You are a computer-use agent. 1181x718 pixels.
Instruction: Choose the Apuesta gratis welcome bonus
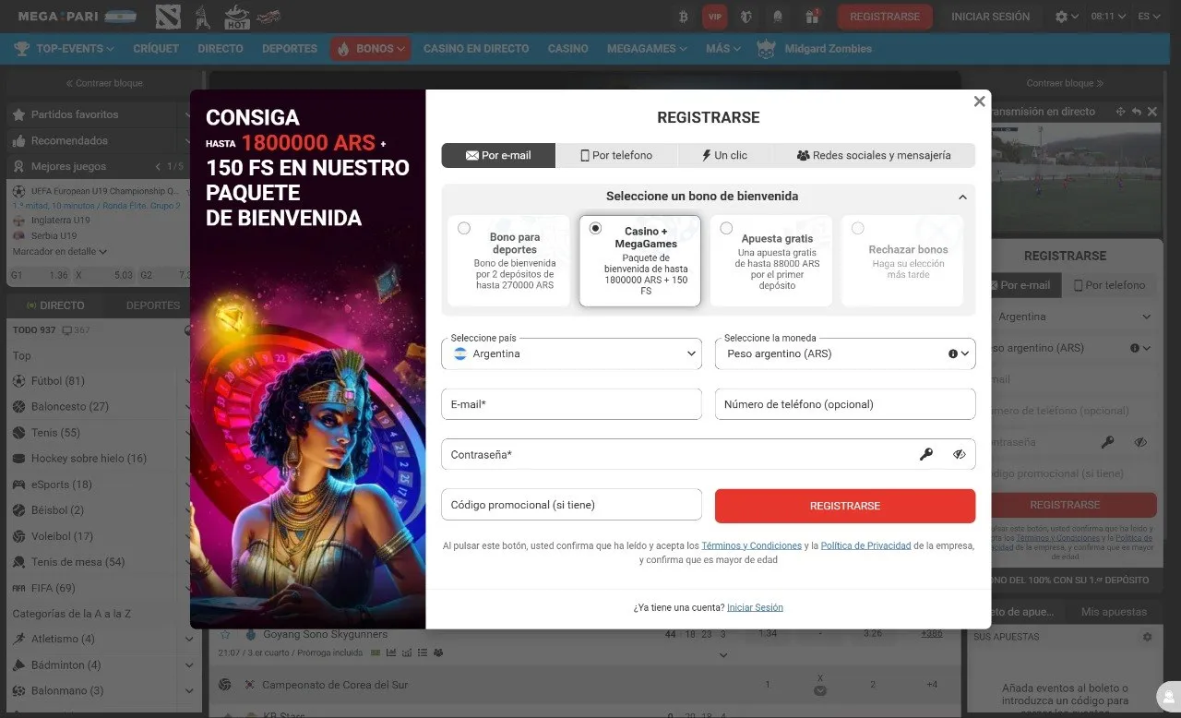pos(727,227)
